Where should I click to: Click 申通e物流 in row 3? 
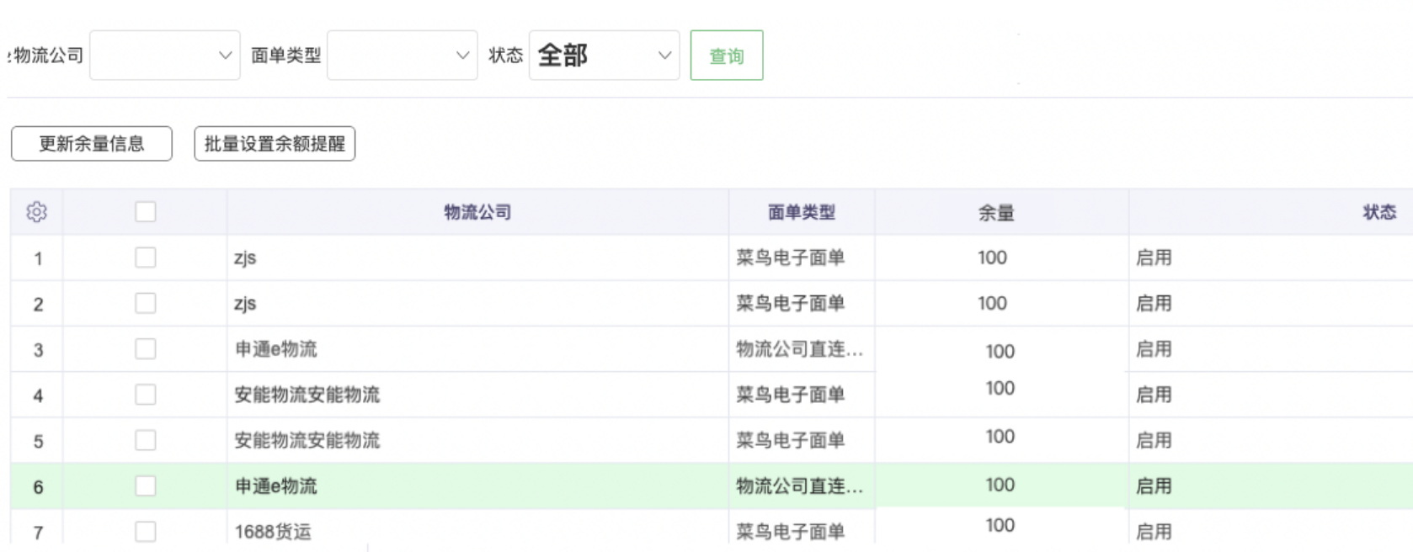pos(276,349)
